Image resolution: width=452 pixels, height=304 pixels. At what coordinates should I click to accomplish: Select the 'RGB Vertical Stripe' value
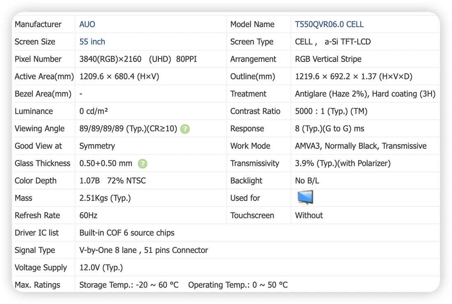click(328, 59)
